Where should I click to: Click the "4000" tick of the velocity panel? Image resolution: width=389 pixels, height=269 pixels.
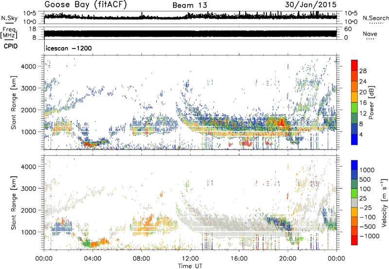(29, 167)
